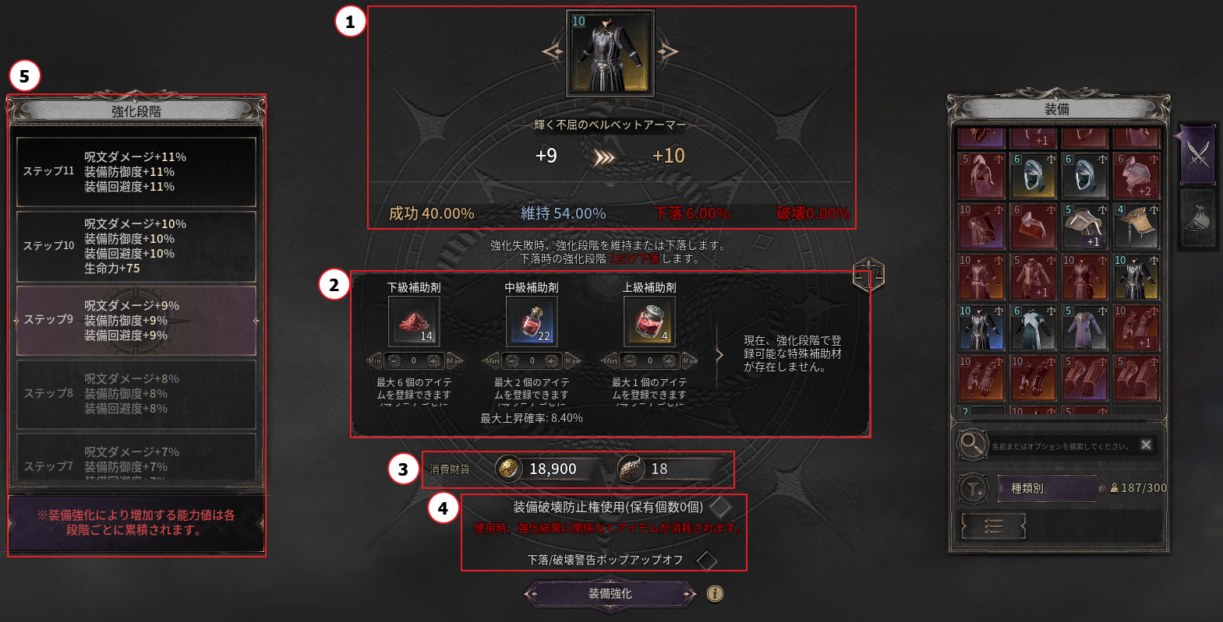The image size is (1223, 622).
Task: Click the 中級補助剤 potion item icon
Action: point(532,322)
